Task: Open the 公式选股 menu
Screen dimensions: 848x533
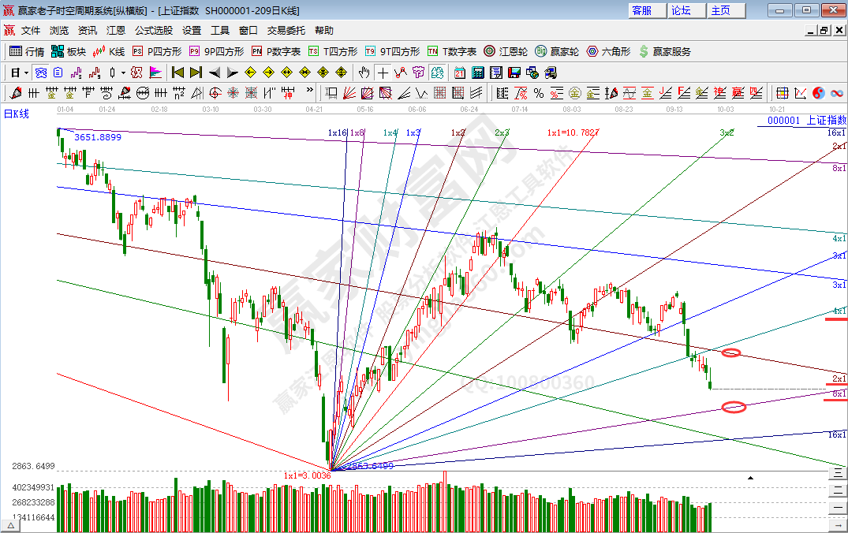Action: click(x=153, y=31)
